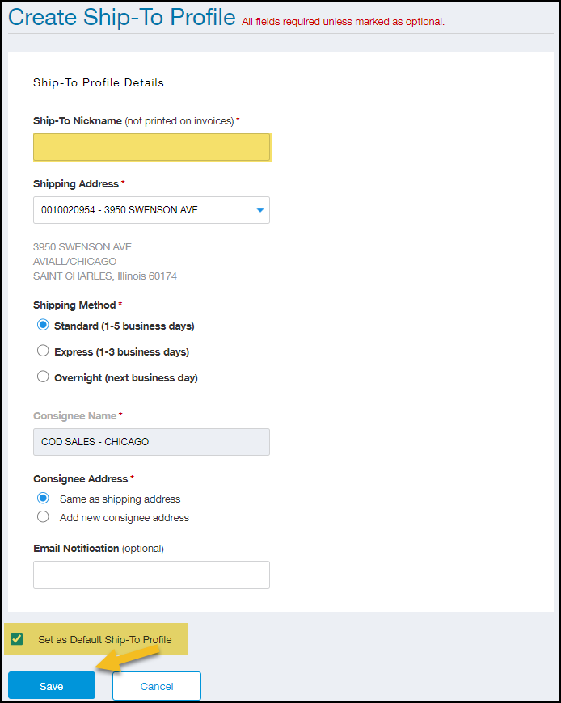Image resolution: width=561 pixels, height=703 pixels.
Task: Open the Shipping Address dropdown
Action: coord(151,210)
